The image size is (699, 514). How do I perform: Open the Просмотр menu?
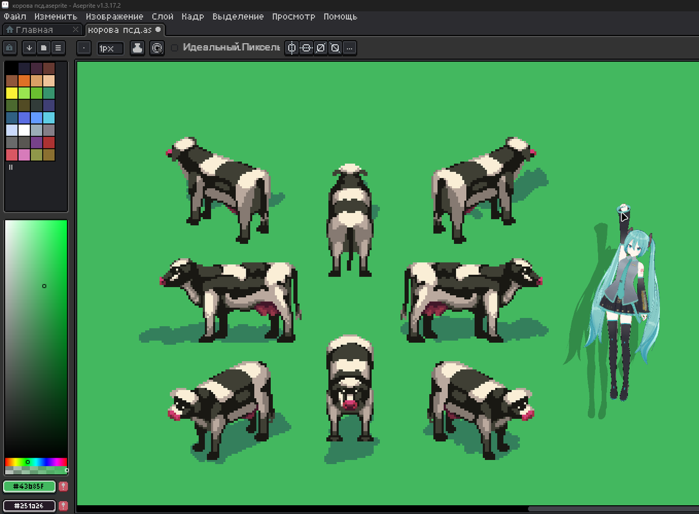coord(294,16)
